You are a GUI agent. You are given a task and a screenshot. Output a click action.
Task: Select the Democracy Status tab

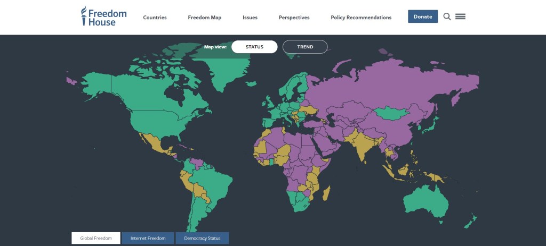pyautogui.click(x=202, y=238)
